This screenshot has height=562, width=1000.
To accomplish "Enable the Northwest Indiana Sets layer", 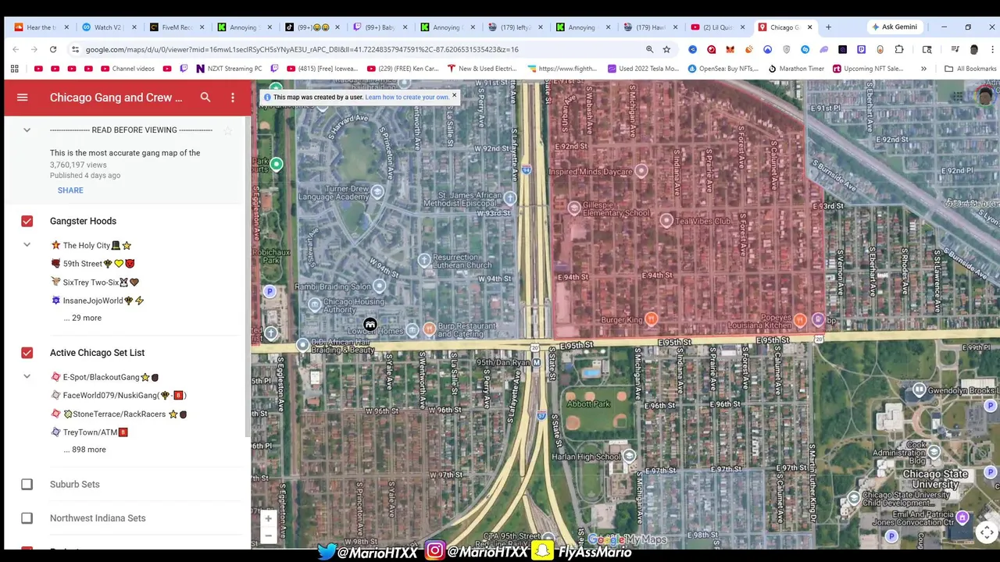I will [x=27, y=518].
